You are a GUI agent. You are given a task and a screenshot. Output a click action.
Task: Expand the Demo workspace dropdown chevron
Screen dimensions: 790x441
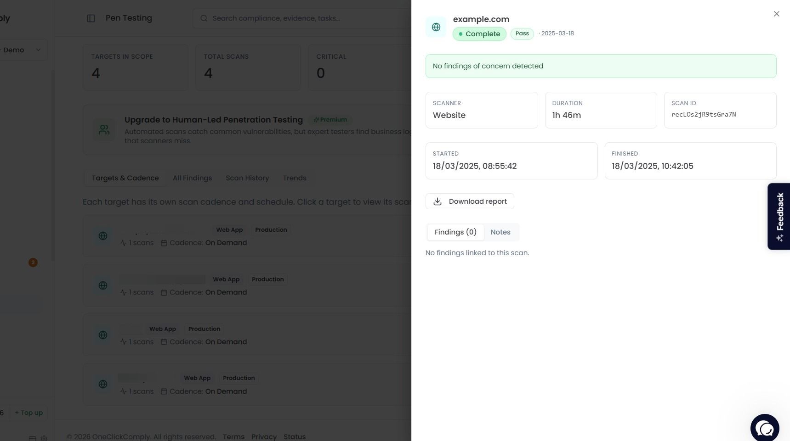[x=38, y=50]
